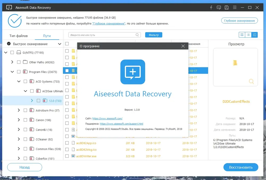
Task: Check the select-all checkbox in file list header
Action: coord(67,44)
